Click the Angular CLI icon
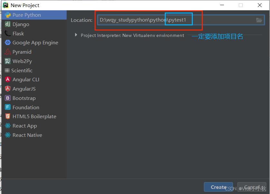This screenshot has width=270, height=194. (8, 79)
